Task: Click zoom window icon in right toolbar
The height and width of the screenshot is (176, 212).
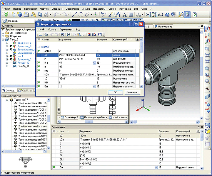Action: tap(207, 49)
